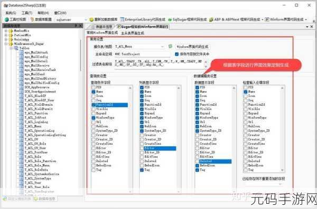Select table T_ACL_LoginLog in the tree

(36, 122)
